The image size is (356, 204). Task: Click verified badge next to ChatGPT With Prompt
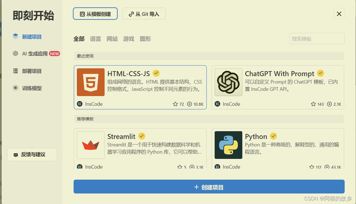pyautogui.click(x=320, y=73)
